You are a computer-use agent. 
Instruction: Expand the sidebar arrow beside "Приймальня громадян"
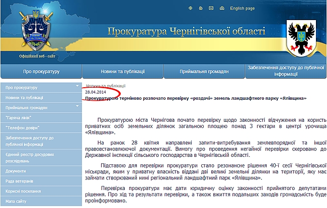tap(77, 107)
